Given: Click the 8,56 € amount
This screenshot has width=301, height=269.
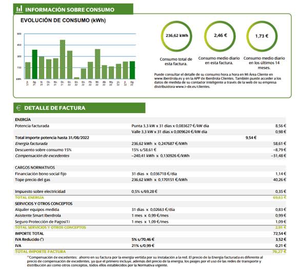Looking at the screenshot, I should pos(280,126).
